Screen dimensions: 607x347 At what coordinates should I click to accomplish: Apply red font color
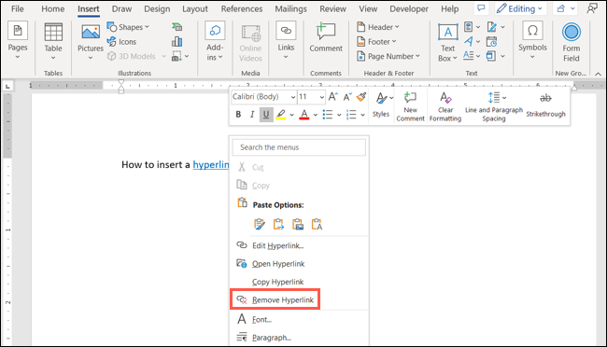click(304, 115)
